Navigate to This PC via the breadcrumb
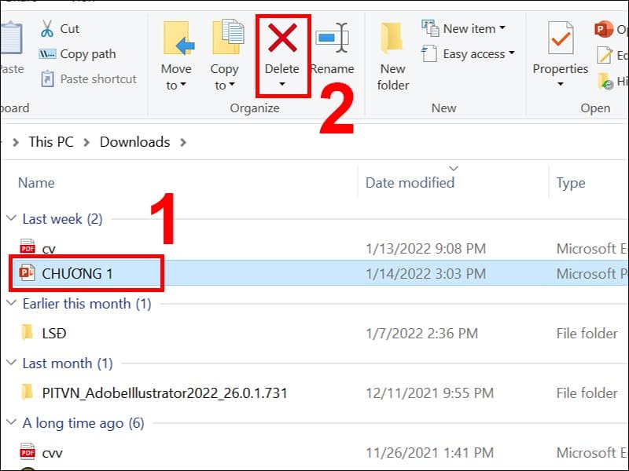The height and width of the screenshot is (471, 629). [x=50, y=142]
